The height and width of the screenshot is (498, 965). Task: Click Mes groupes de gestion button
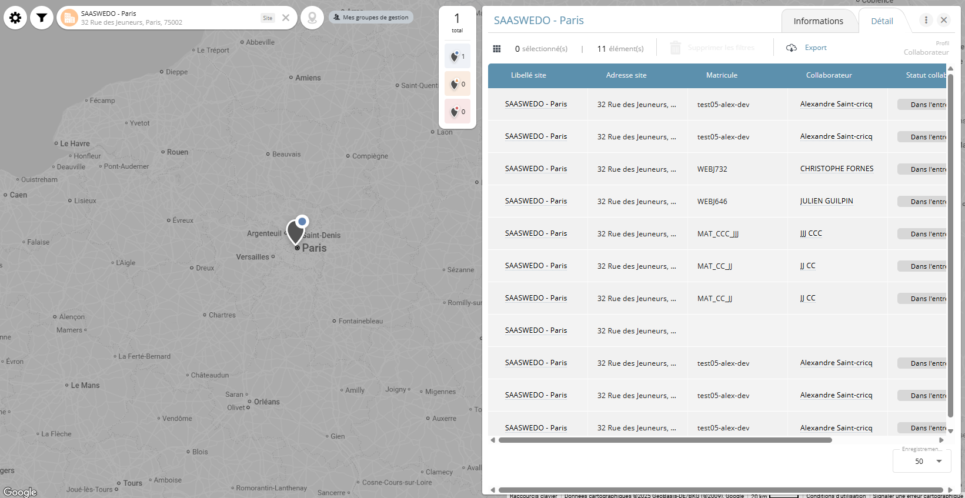tap(371, 18)
